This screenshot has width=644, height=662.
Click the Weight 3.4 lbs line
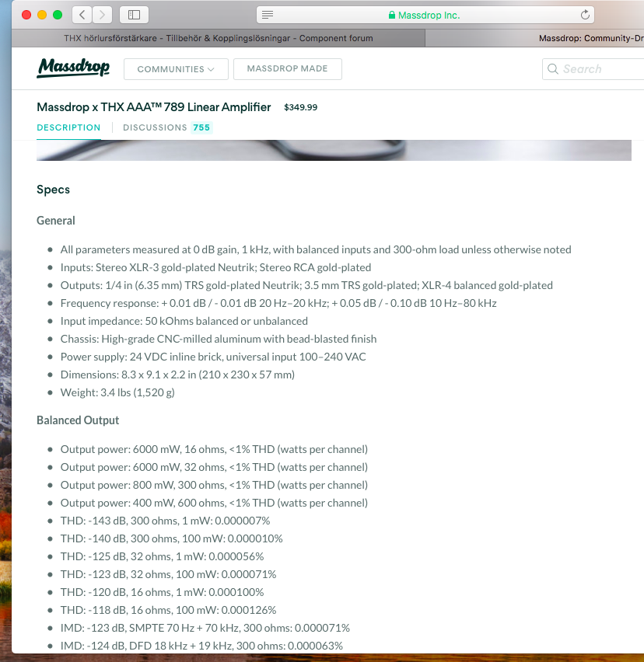117,392
